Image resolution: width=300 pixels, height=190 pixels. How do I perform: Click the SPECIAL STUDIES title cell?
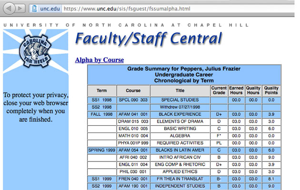pyautogui.click(x=180, y=100)
